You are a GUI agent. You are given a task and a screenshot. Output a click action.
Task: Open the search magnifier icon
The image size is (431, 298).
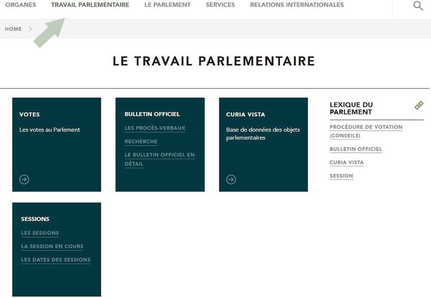[x=418, y=6]
